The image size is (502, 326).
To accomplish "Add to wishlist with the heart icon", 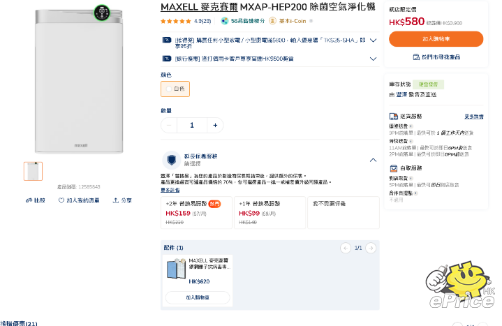I will pos(61,200).
